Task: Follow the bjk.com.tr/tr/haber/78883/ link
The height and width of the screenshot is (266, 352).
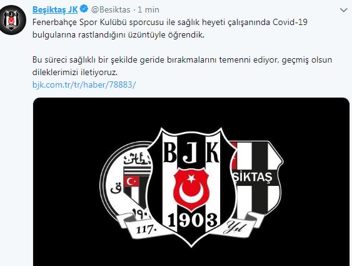Action: click(84, 84)
